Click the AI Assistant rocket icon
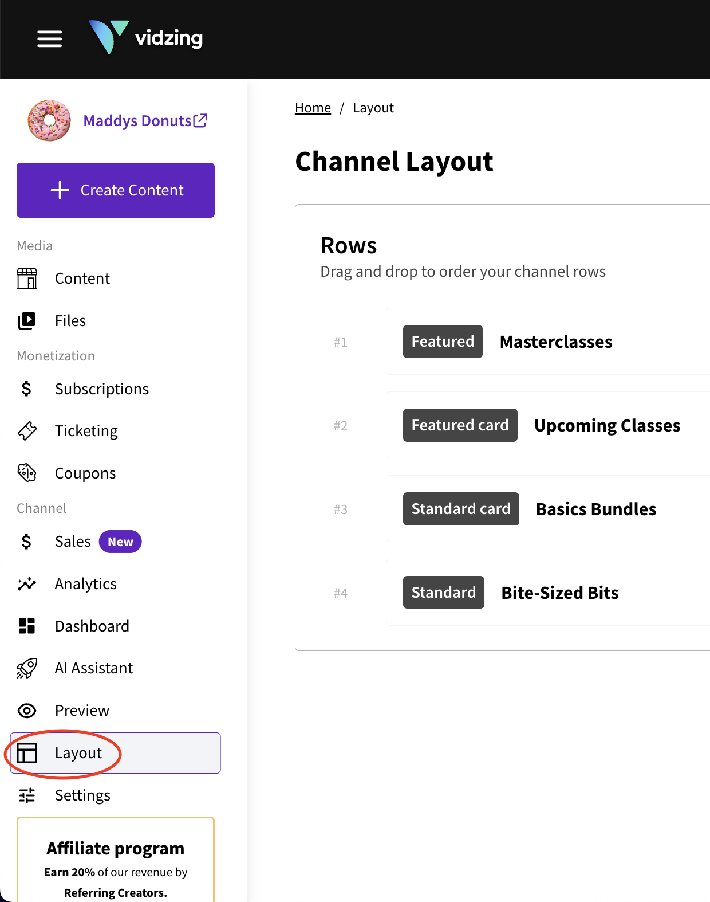Viewport: 710px width, 902px height. coord(27,668)
